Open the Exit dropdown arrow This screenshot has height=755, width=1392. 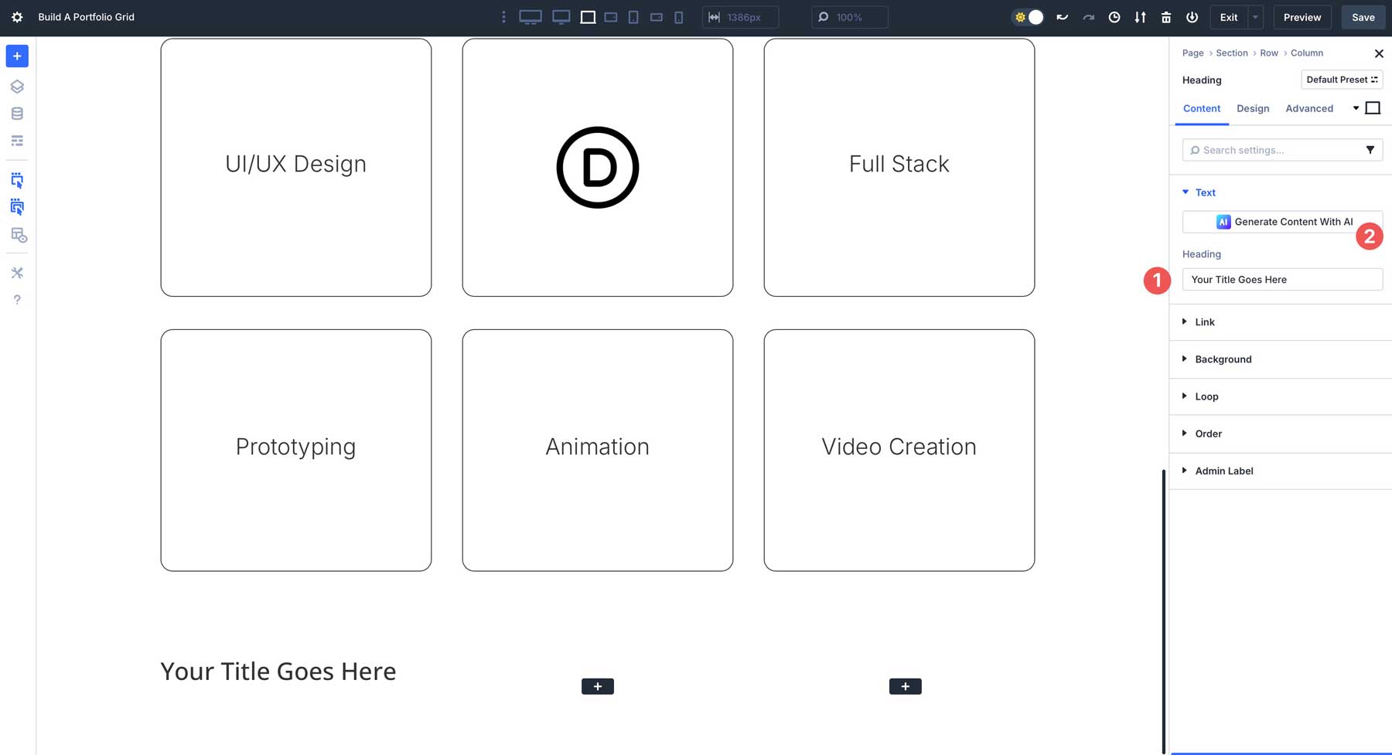(x=1255, y=16)
